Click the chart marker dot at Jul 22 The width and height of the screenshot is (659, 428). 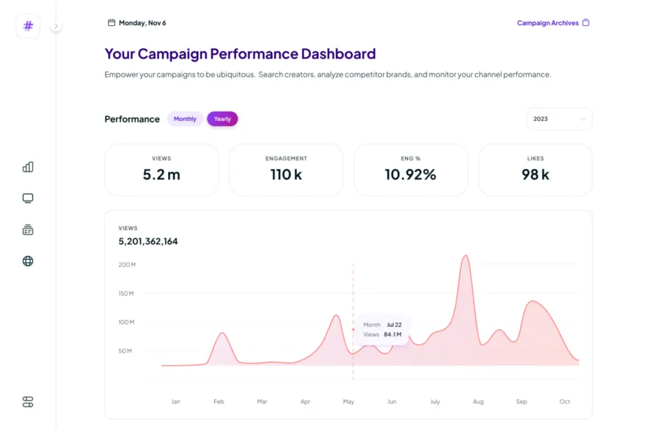(x=353, y=330)
